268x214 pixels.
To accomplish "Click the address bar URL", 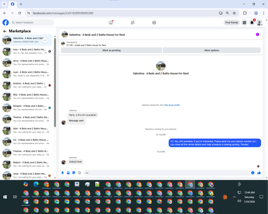I will tap(63, 13).
